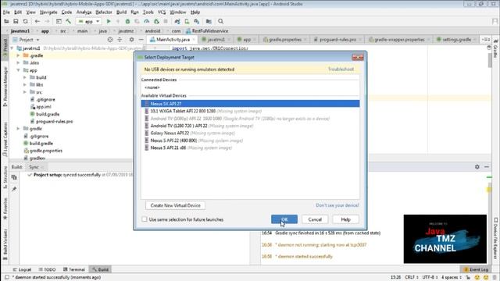Open the Build menu

click(121, 12)
